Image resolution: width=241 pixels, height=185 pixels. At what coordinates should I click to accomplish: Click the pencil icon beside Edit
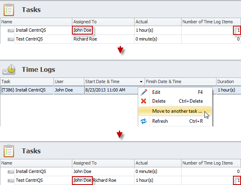[144, 92]
